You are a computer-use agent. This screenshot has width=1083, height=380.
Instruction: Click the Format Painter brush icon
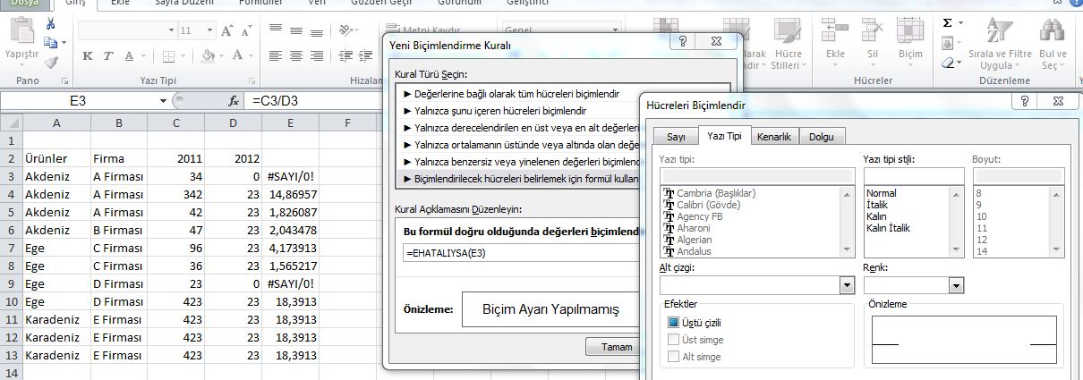pos(50,62)
